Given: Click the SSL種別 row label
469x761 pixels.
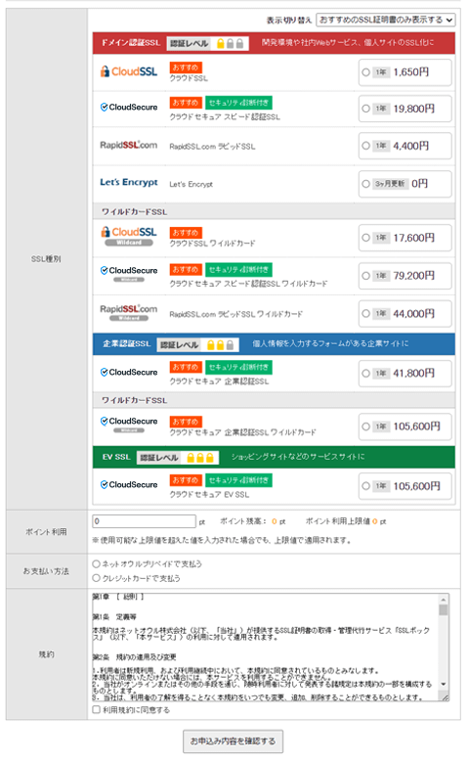Looking at the screenshot, I should tap(46, 259).
